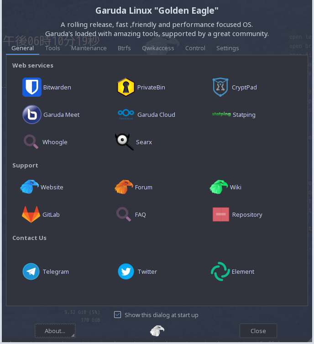314x344 pixels.
Task: Click the "Show this dialog at start up" label
Action: 161,315
